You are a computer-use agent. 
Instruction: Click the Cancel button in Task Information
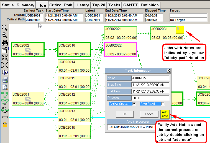point(149,114)
